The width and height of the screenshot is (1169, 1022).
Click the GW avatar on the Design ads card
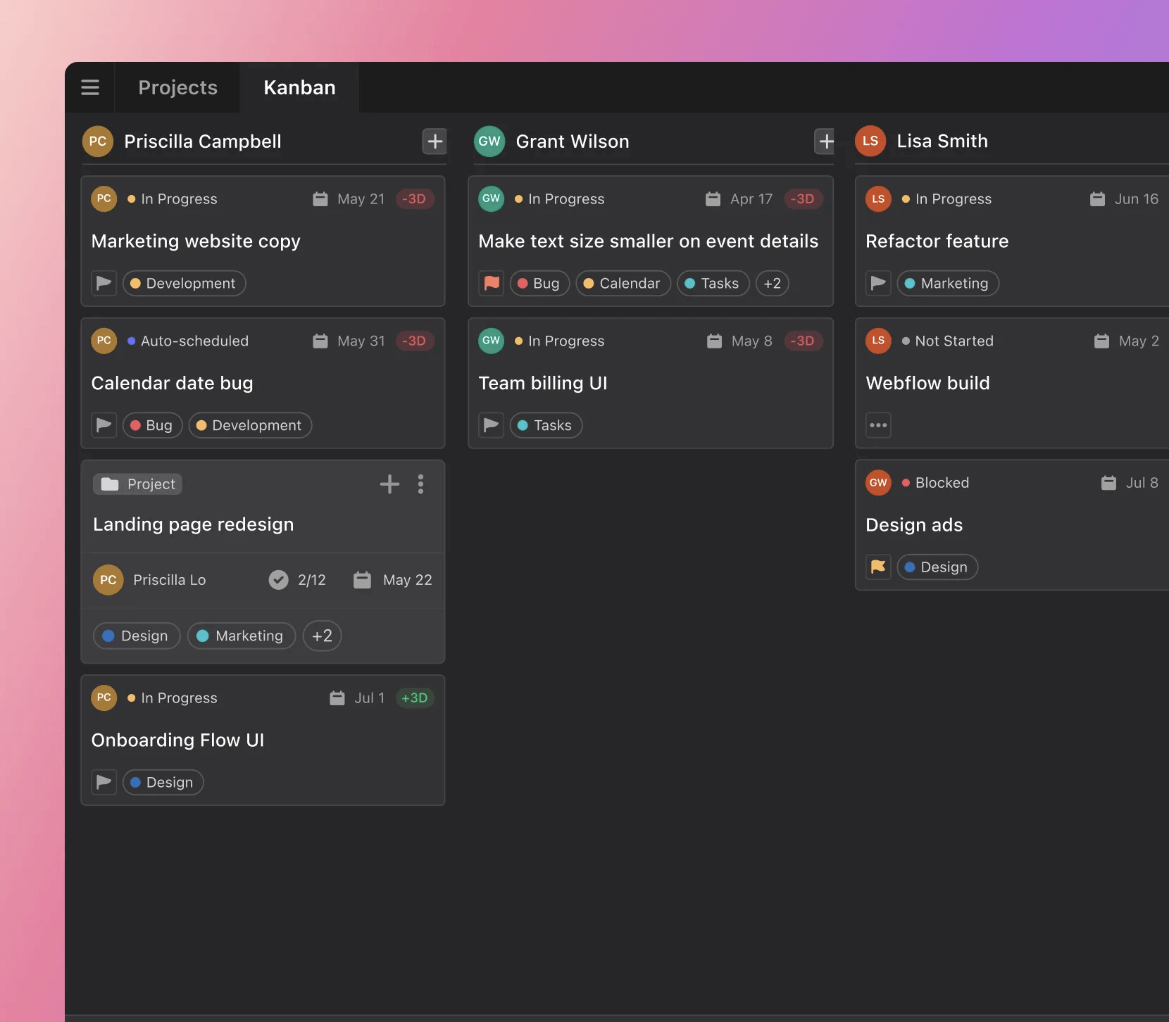click(x=877, y=482)
